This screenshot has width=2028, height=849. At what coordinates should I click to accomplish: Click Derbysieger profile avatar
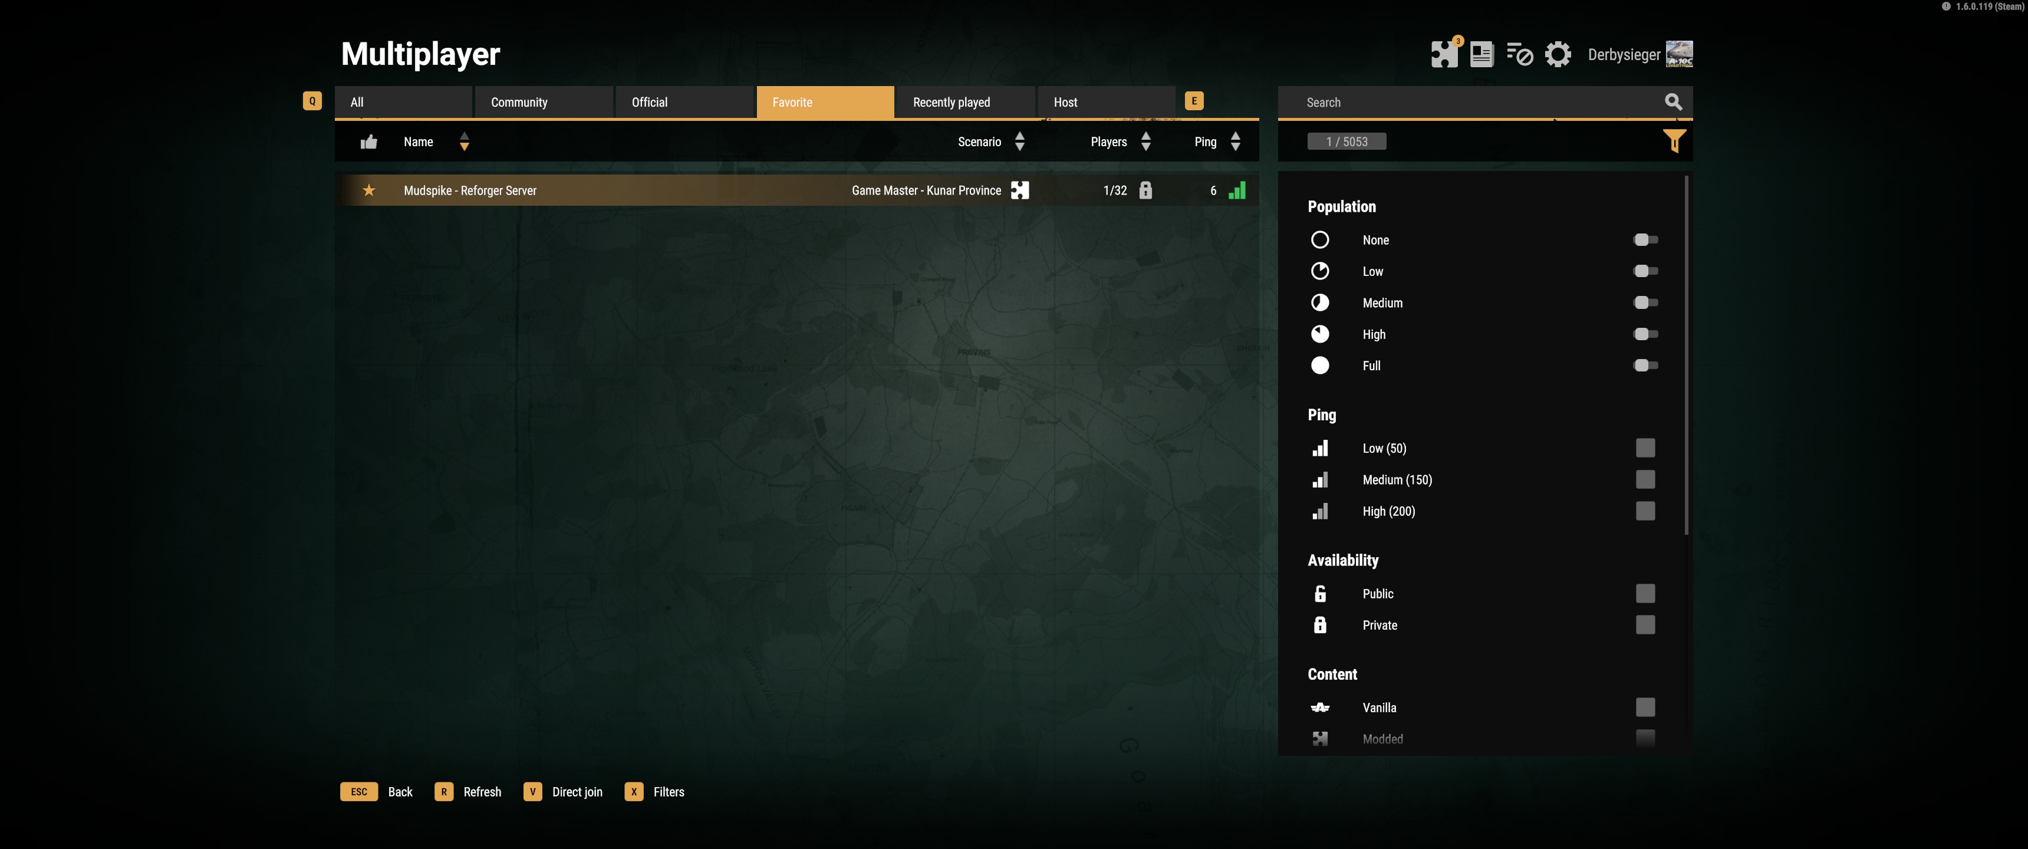click(x=1679, y=54)
